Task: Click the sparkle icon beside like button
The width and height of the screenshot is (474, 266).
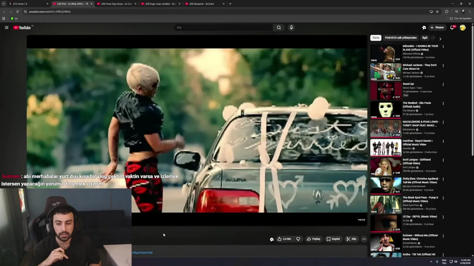Action: coord(271,239)
